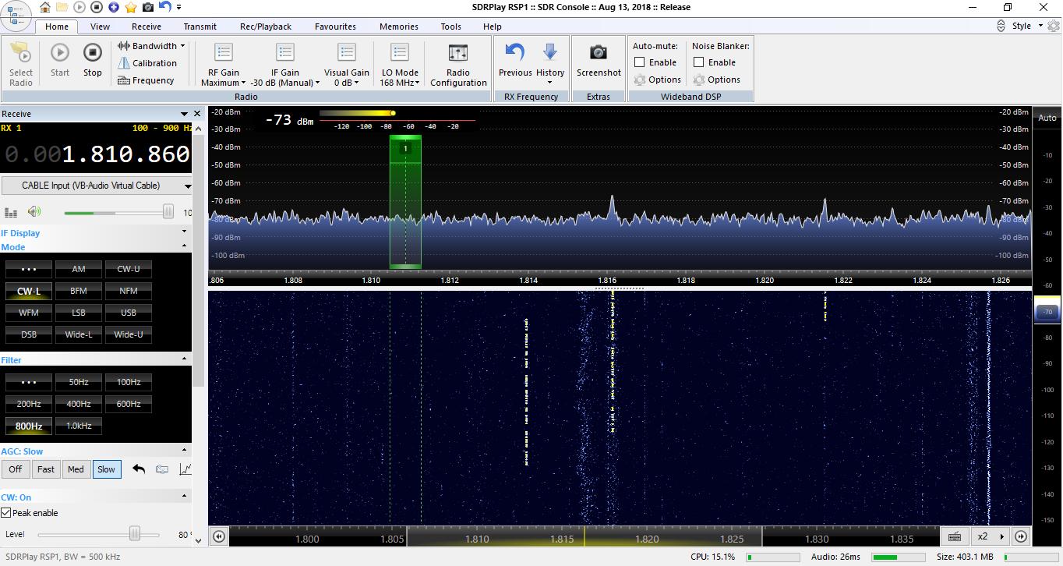Toggle the Peak enable checkbox
The height and width of the screenshot is (566, 1063).
(6, 513)
